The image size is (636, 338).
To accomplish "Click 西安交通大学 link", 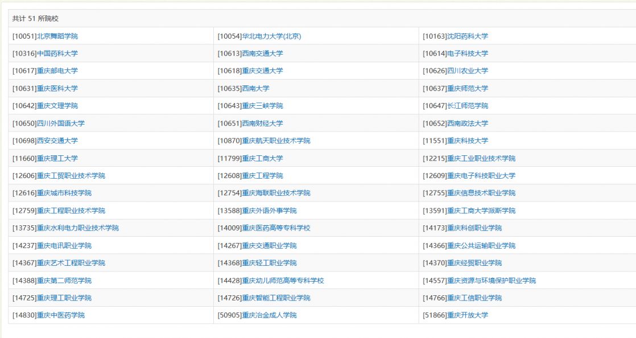I will [x=57, y=141].
